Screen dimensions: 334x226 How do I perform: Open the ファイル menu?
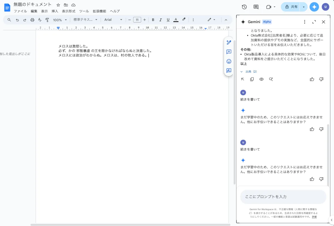(20, 11)
